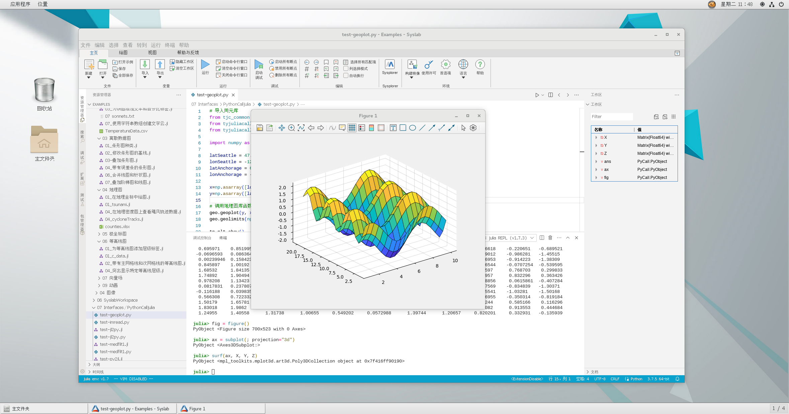Insert a text box annotation in figure

(x=393, y=128)
